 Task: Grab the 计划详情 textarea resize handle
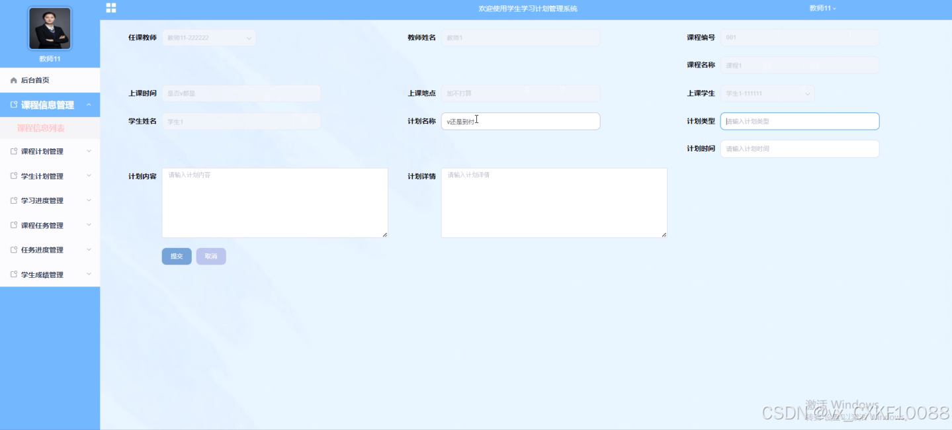[664, 234]
